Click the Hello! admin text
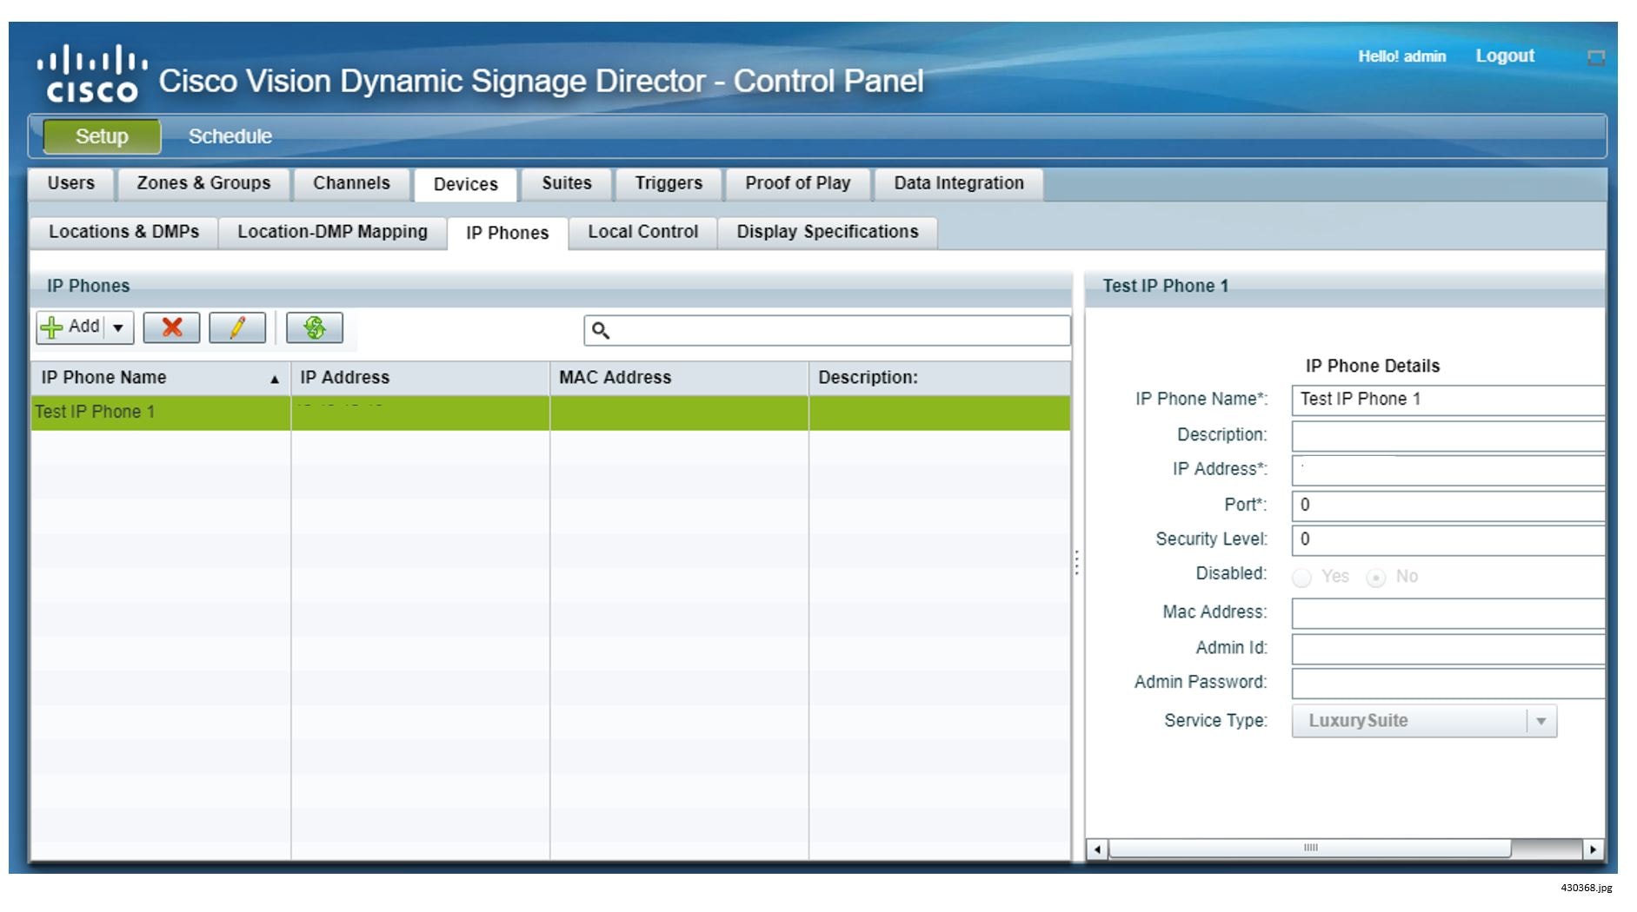The image size is (1637, 912). (x=1401, y=56)
